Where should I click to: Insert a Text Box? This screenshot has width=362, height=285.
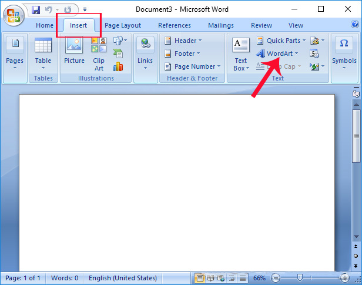pyautogui.click(x=241, y=54)
